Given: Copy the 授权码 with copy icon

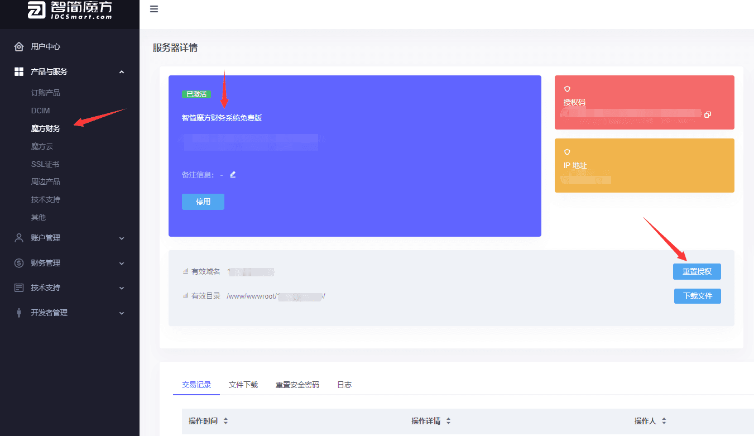Looking at the screenshot, I should (708, 114).
